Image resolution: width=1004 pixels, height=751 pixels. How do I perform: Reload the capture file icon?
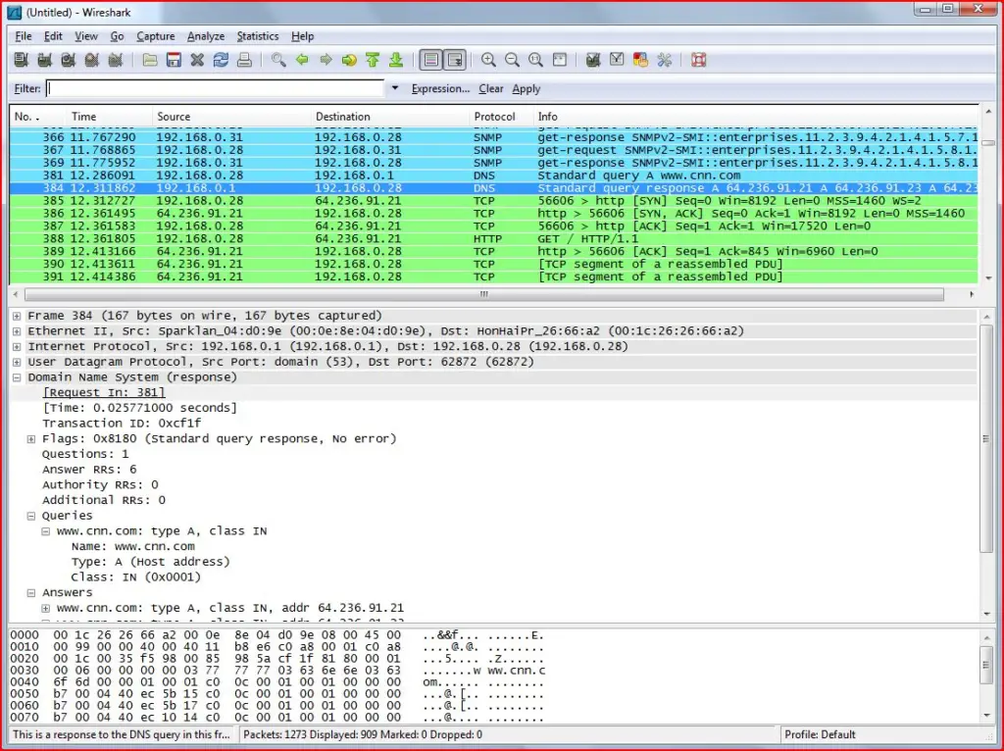[221, 60]
